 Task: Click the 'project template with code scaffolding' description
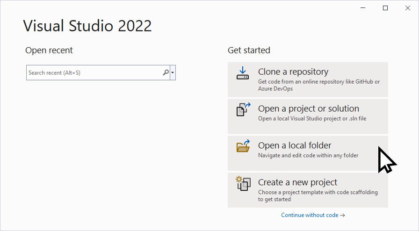318,195
